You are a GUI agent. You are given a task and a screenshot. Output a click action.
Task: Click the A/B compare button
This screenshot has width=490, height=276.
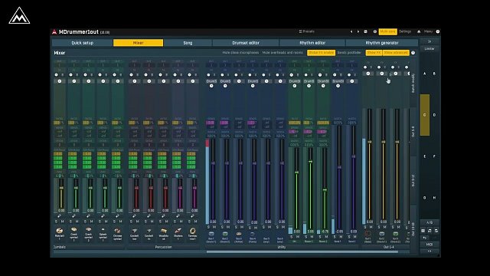point(430,222)
